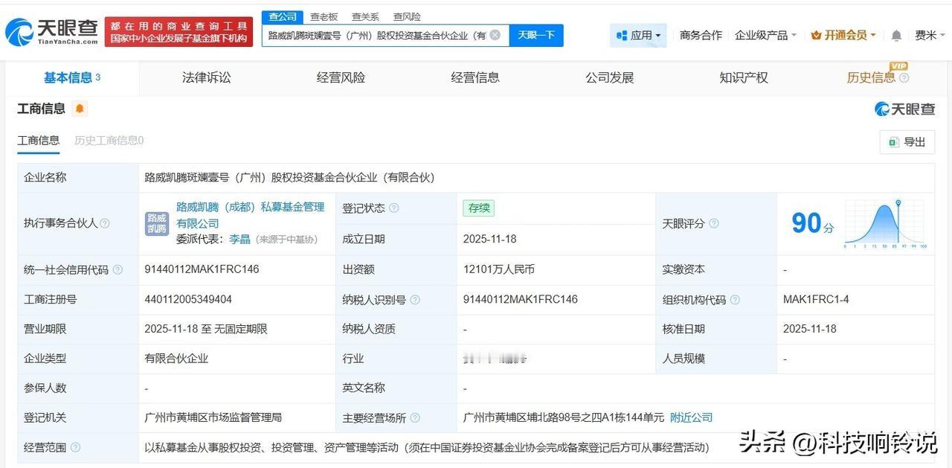Click the help icon beside 统一社会信用代码
This screenshot has height=468, width=952.
[x=118, y=269]
